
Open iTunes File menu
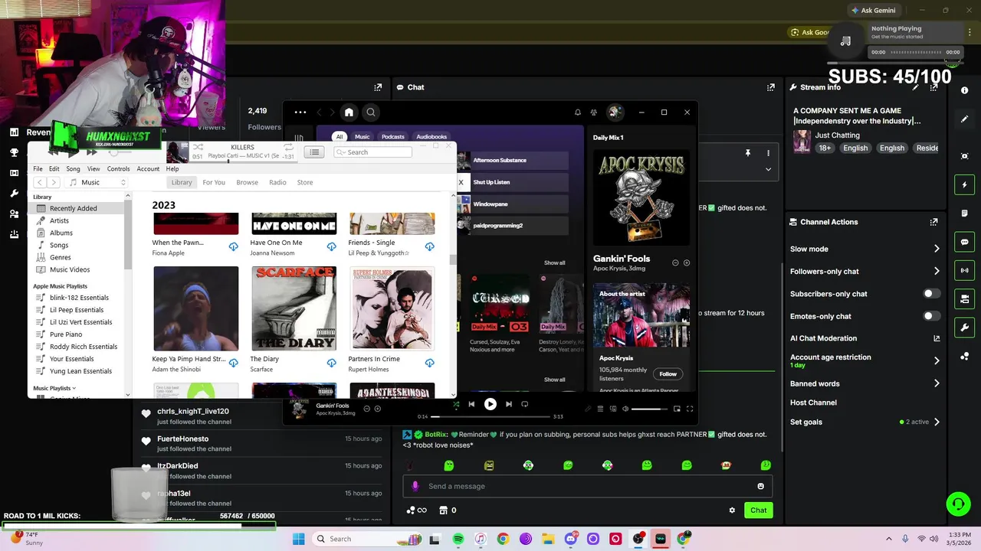38,169
